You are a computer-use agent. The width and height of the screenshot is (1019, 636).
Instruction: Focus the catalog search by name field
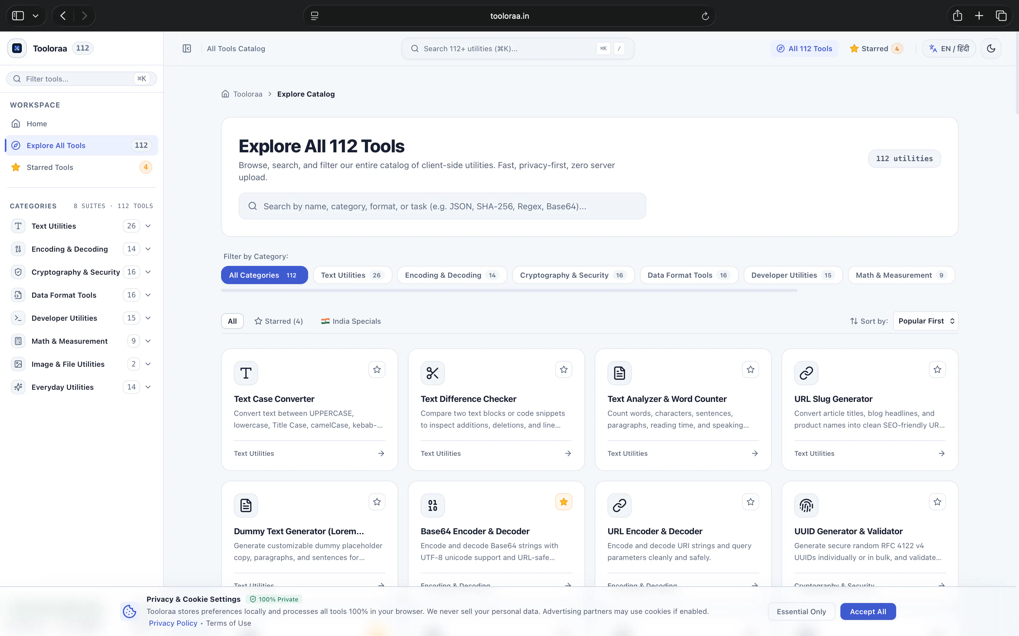pos(442,206)
